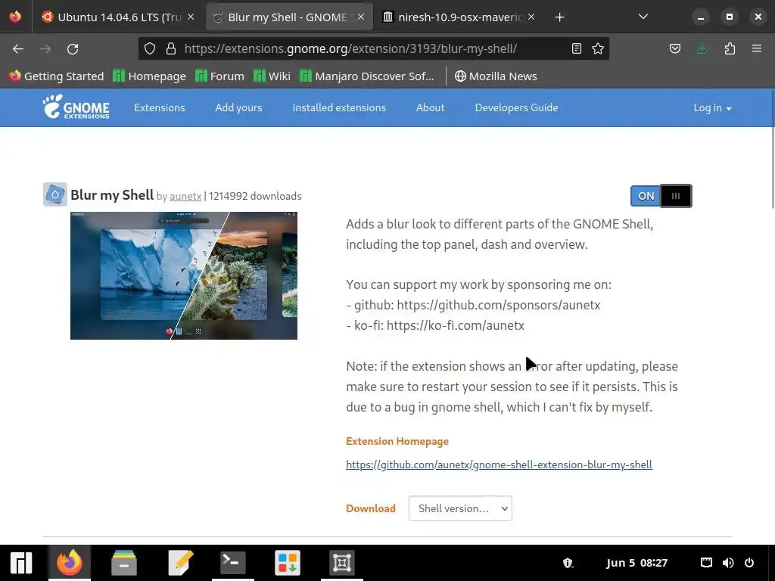Open the Forum bookmark
This screenshot has height=581, width=775.
coord(220,76)
